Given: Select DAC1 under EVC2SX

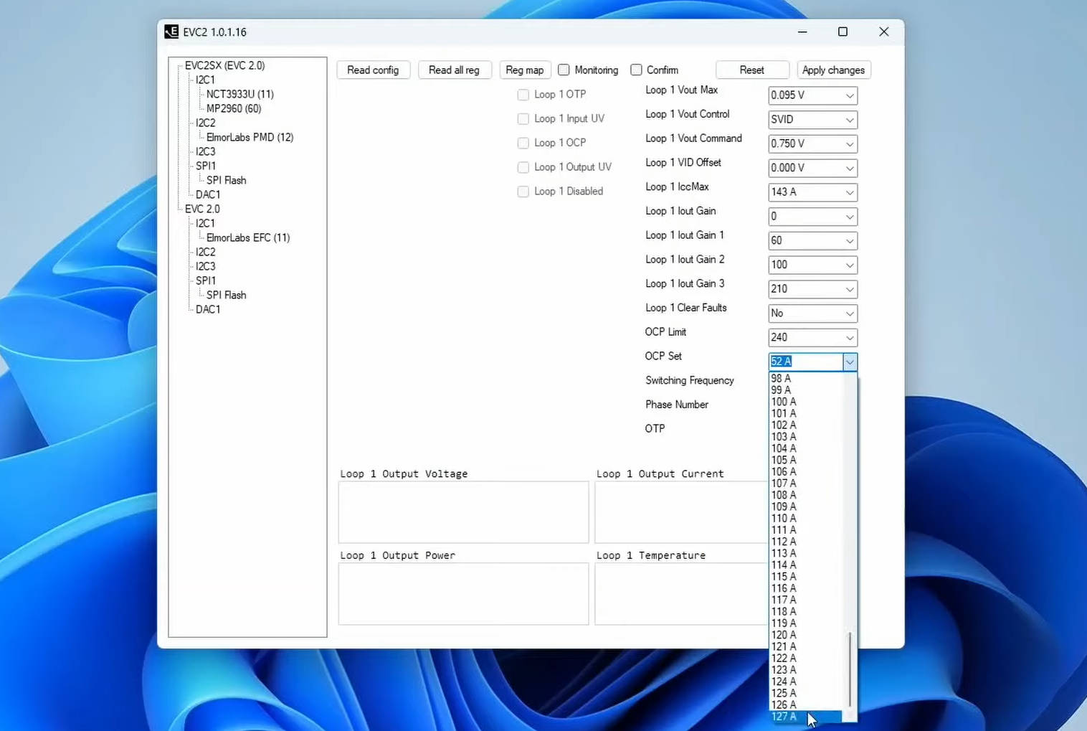Looking at the screenshot, I should (208, 194).
